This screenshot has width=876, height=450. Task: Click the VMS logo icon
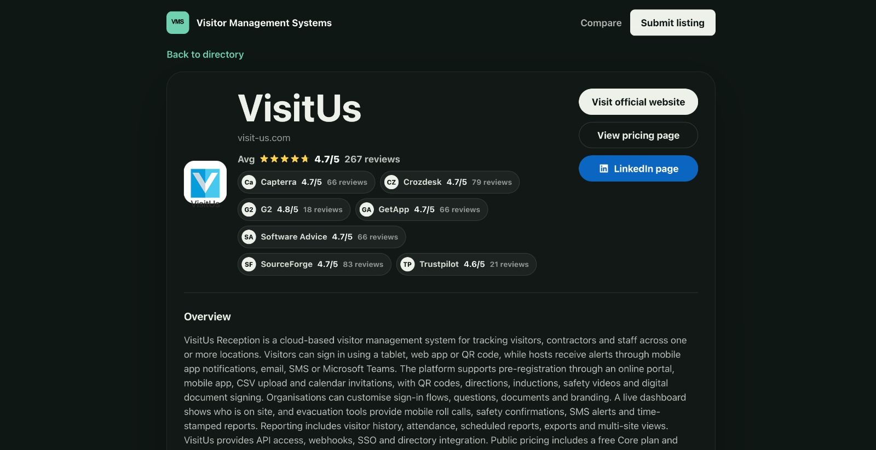178,22
